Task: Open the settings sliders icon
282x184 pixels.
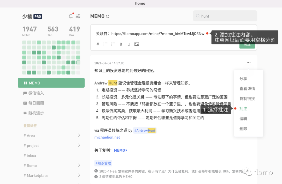Action: 78,16
